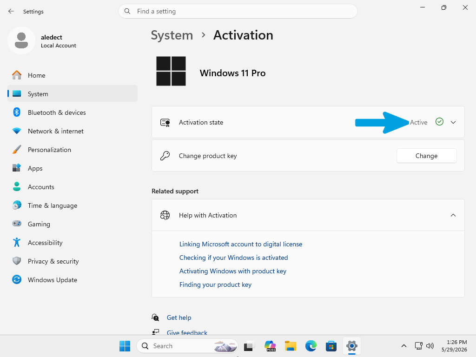The height and width of the screenshot is (357, 476).
Task: Open Activating Windows with product key link
Action: (232, 271)
